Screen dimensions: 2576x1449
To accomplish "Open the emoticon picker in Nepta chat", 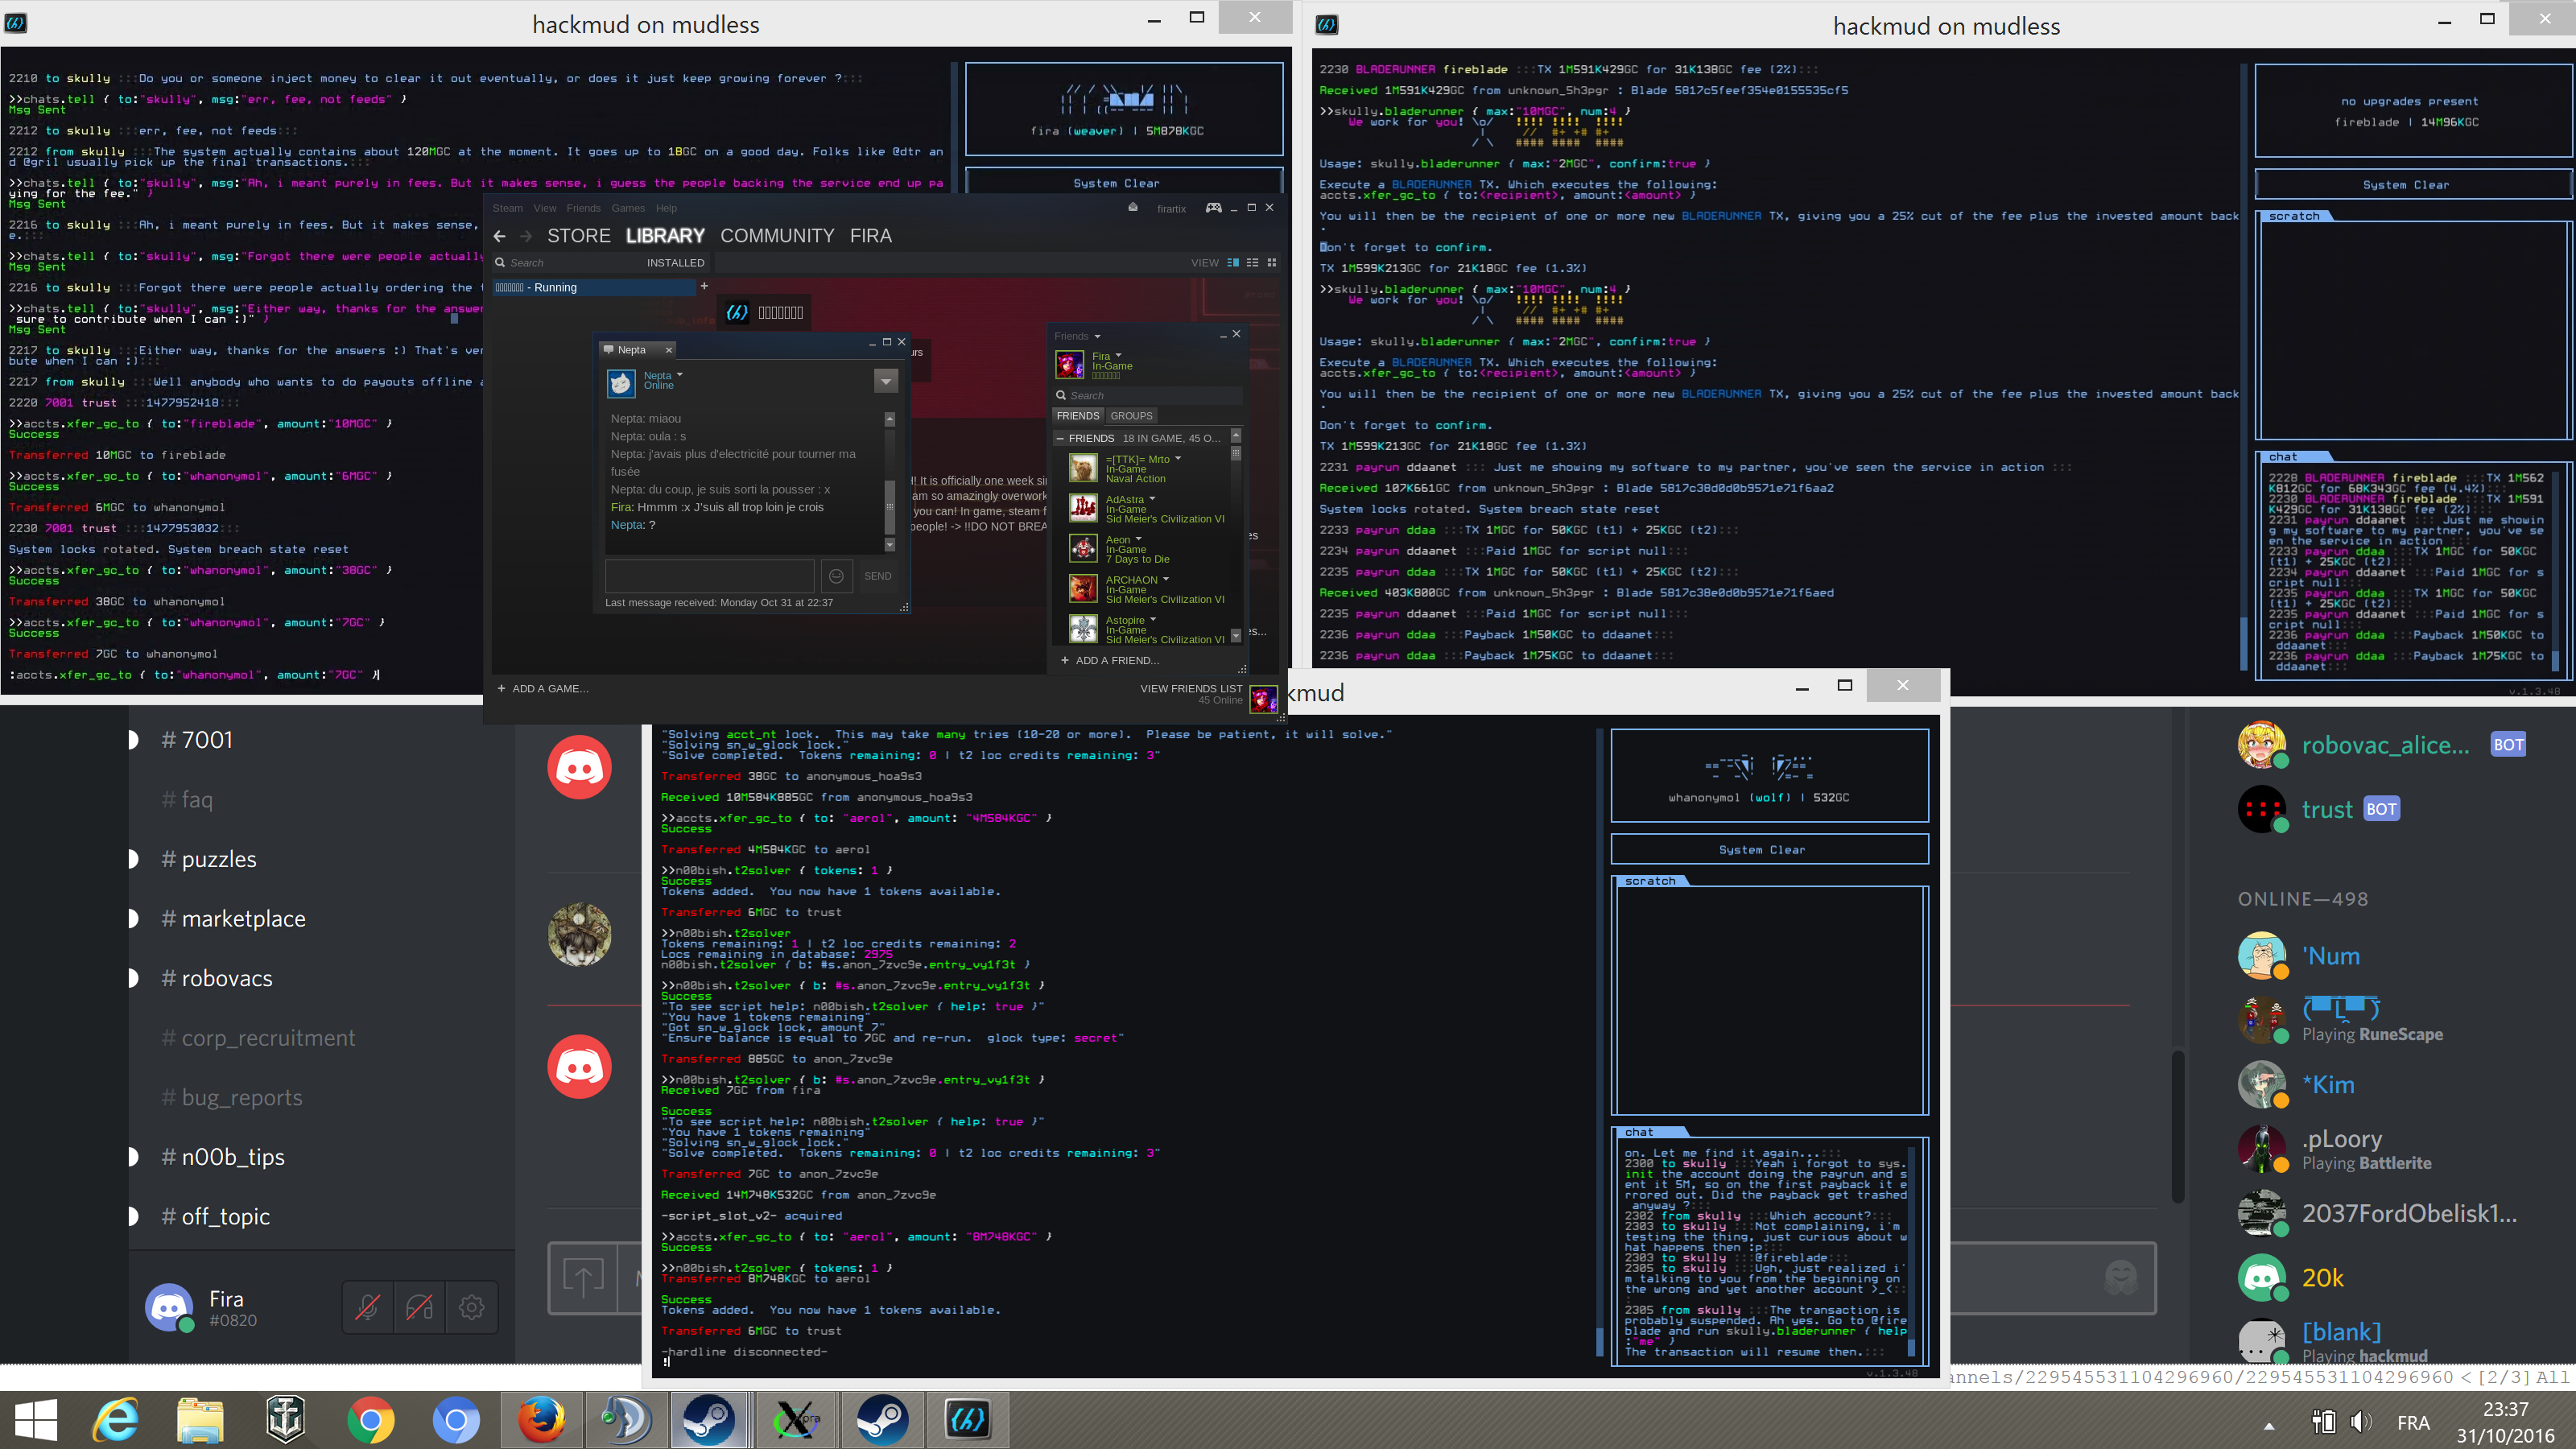I will [x=837, y=576].
